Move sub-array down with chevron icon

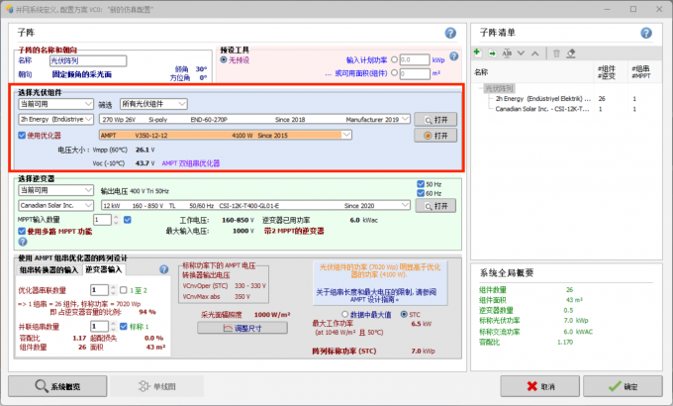[521, 53]
